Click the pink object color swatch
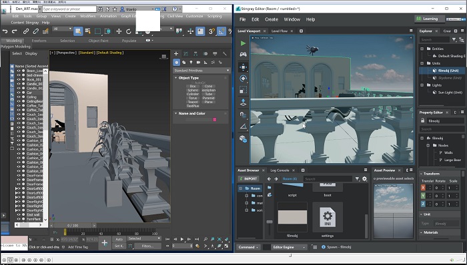The width and height of the screenshot is (467, 265). (x=214, y=119)
